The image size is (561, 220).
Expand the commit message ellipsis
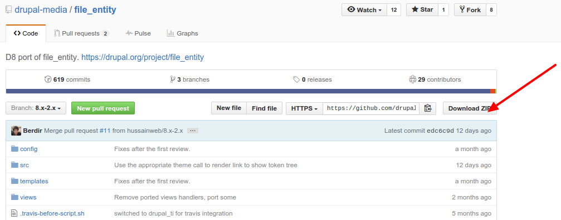[x=193, y=131]
